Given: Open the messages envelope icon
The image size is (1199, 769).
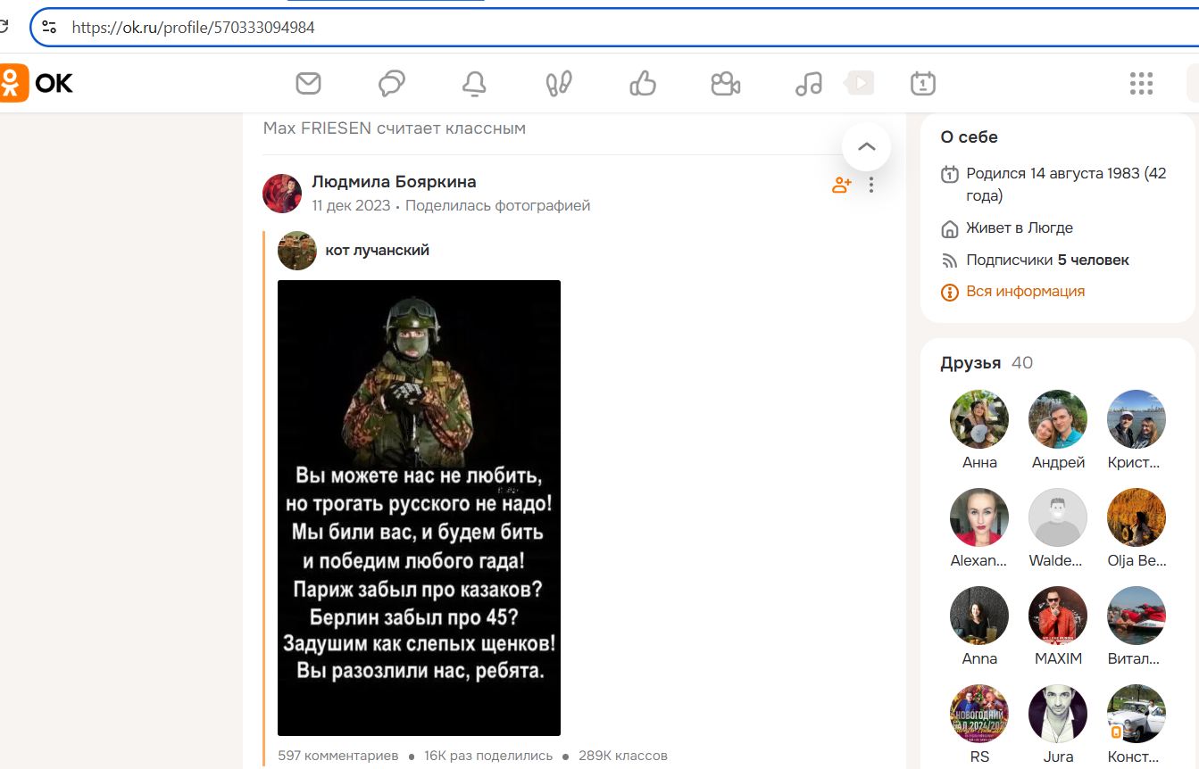Looking at the screenshot, I should pos(308,84).
